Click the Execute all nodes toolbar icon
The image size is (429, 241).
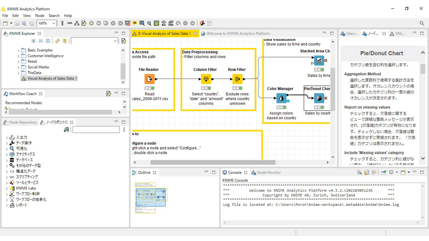click(x=98, y=23)
